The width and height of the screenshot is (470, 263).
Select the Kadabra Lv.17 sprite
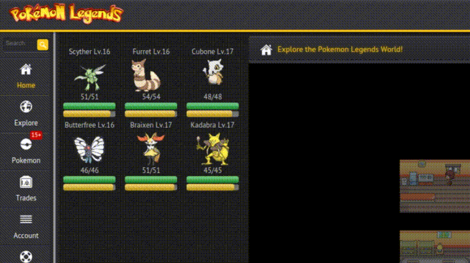click(213, 149)
